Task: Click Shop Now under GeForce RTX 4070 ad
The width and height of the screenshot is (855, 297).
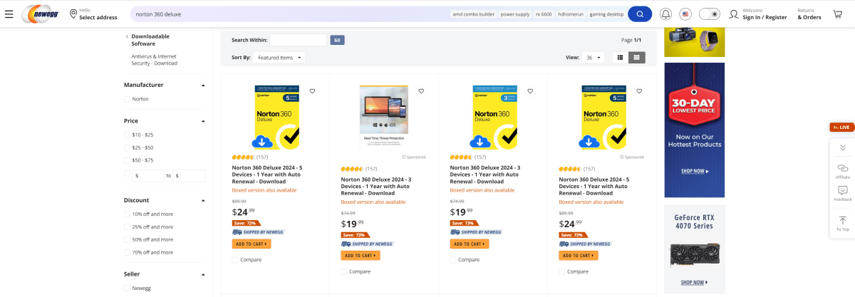Action: click(693, 282)
